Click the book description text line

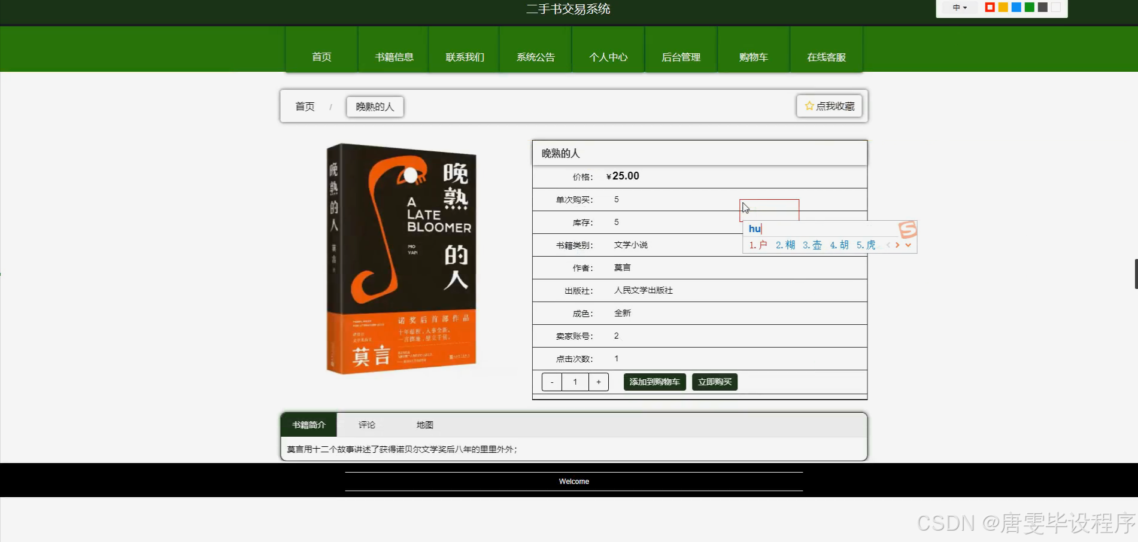click(x=402, y=449)
